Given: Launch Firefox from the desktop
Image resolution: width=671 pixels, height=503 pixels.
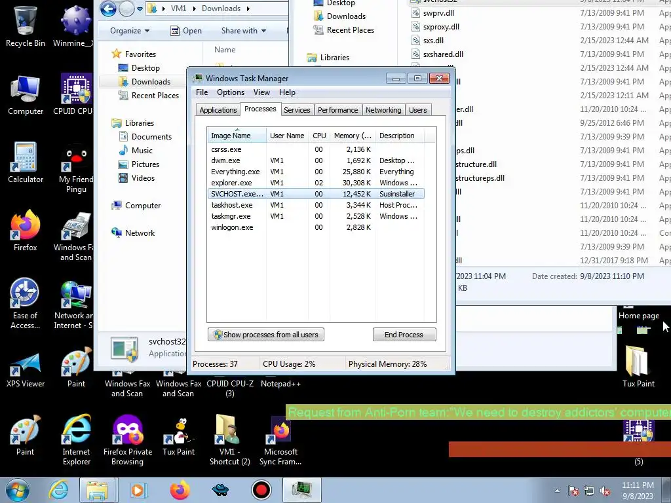Looking at the screenshot, I should click(x=26, y=231).
